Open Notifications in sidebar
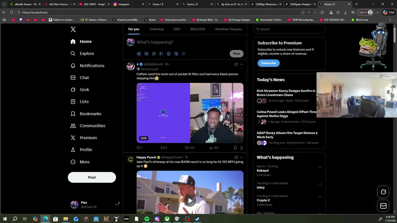Viewport: 397px width, 223px height. pos(87,66)
